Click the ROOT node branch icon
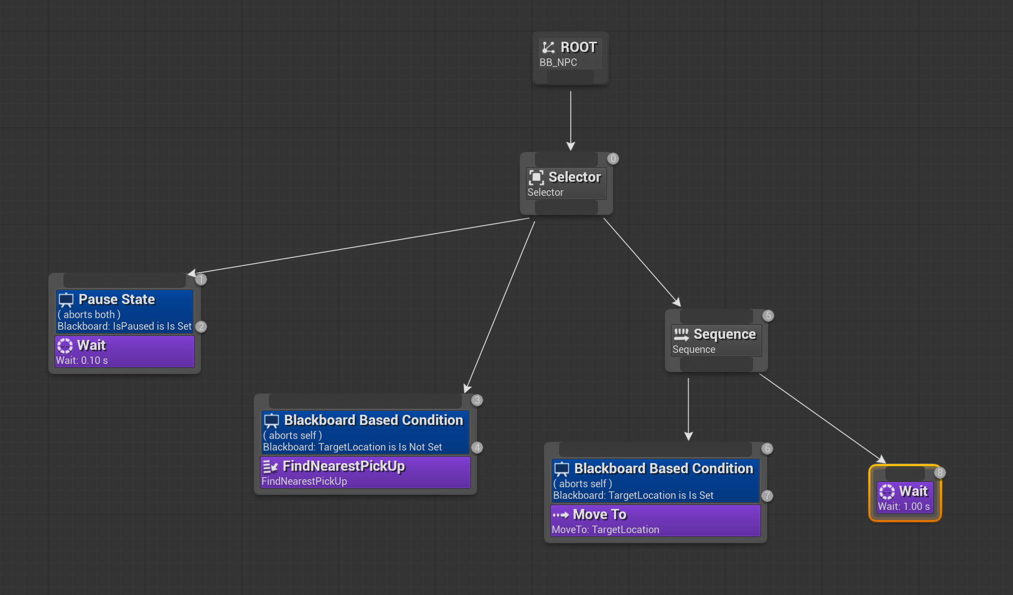 click(x=548, y=47)
